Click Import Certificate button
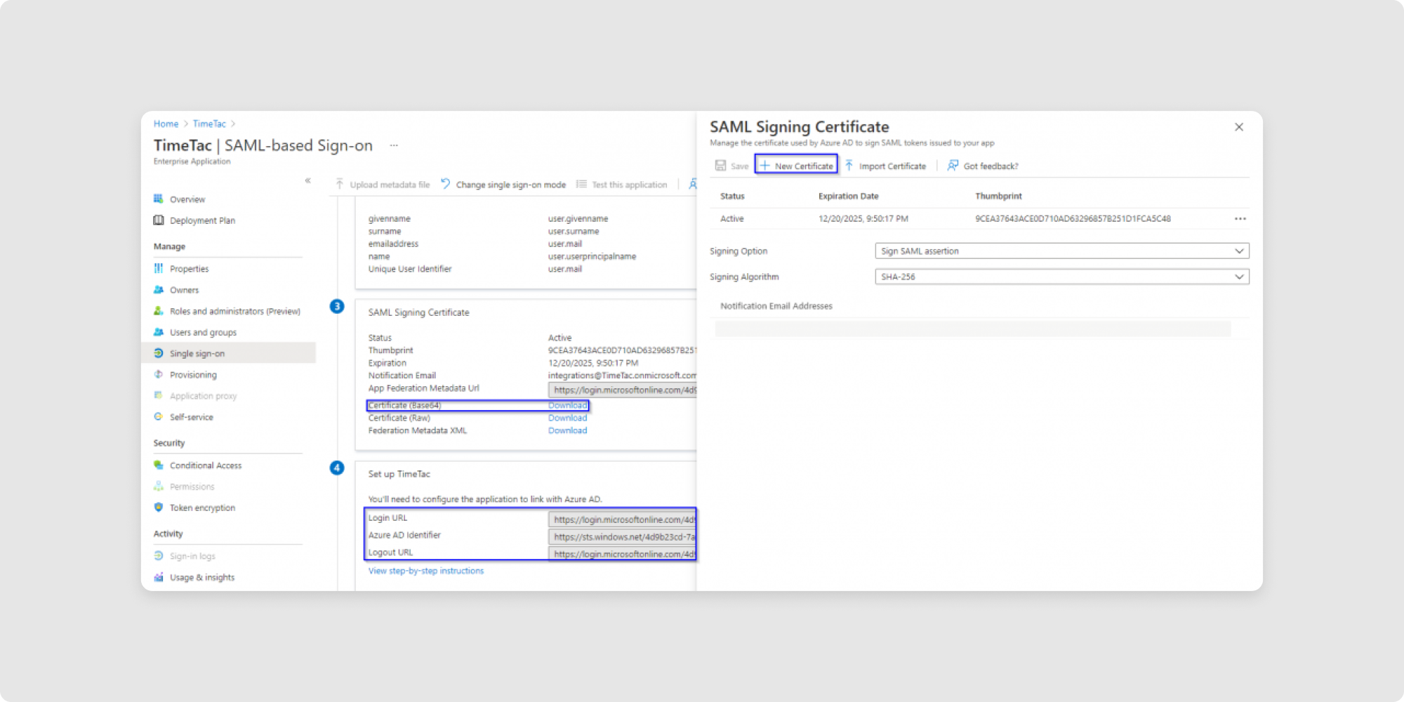The height and width of the screenshot is (702, 1404). (885, 166)
